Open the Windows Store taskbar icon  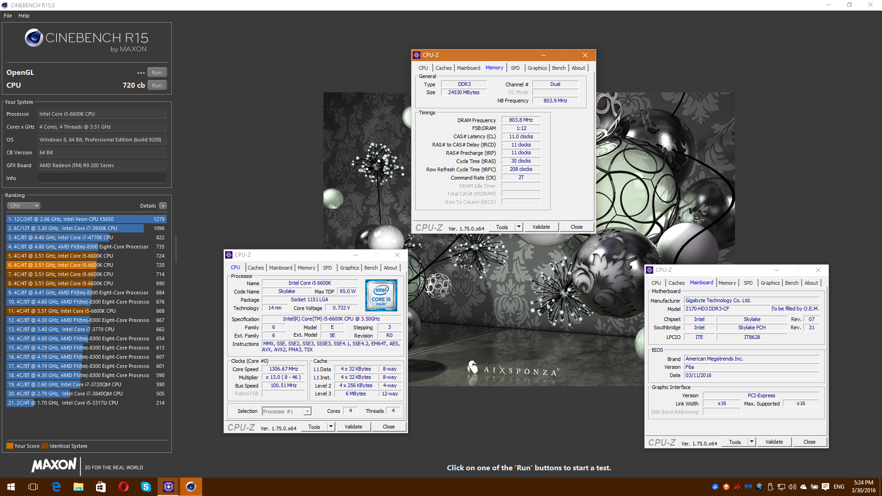(101, 487)
